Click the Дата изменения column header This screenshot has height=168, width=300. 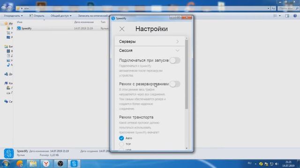point(84,22)
